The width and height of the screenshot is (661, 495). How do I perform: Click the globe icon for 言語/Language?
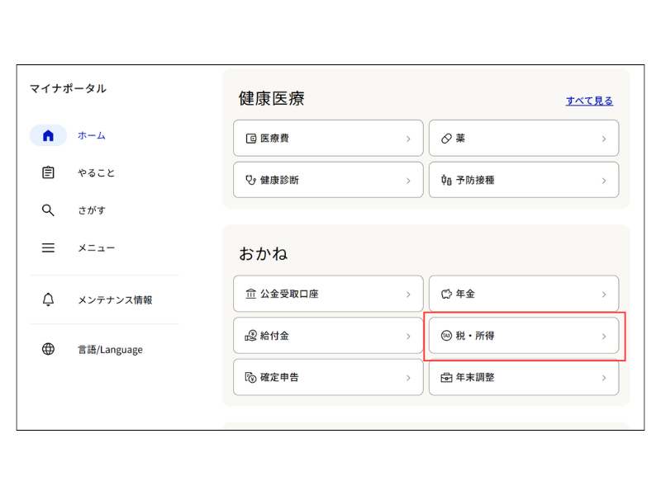[48, 349]
